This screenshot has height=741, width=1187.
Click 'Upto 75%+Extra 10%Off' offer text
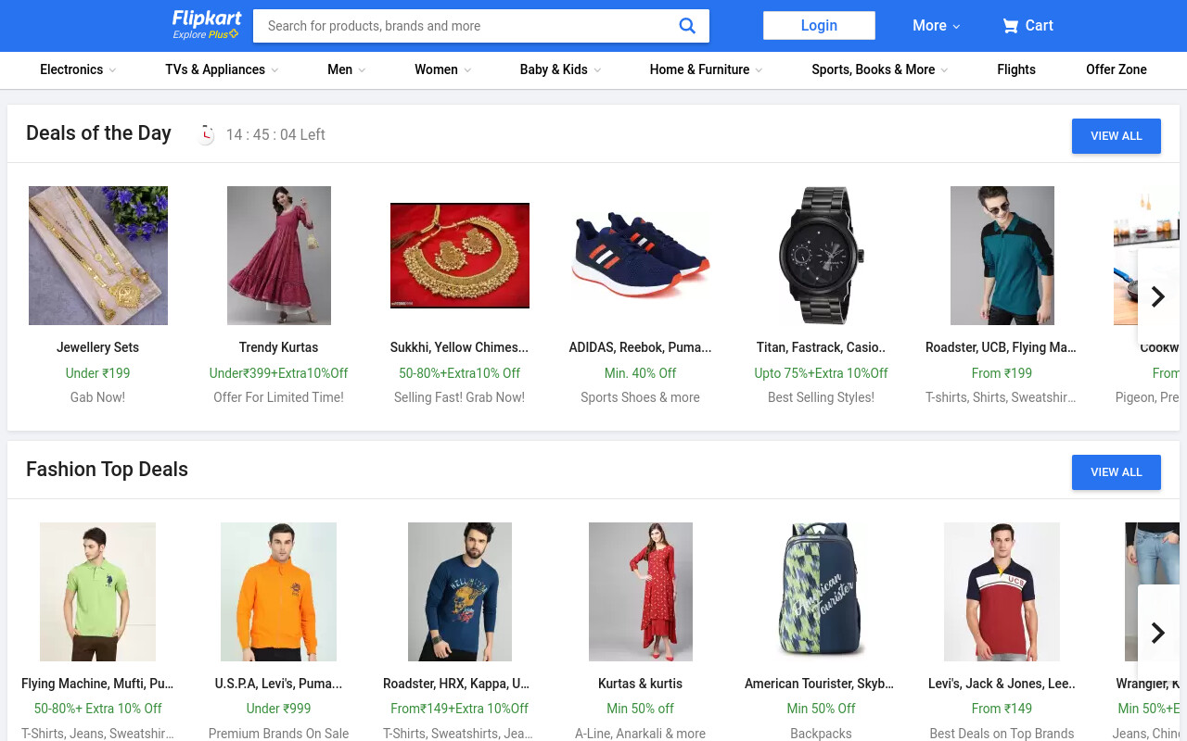pyautogui.click(x=822, y=373)
